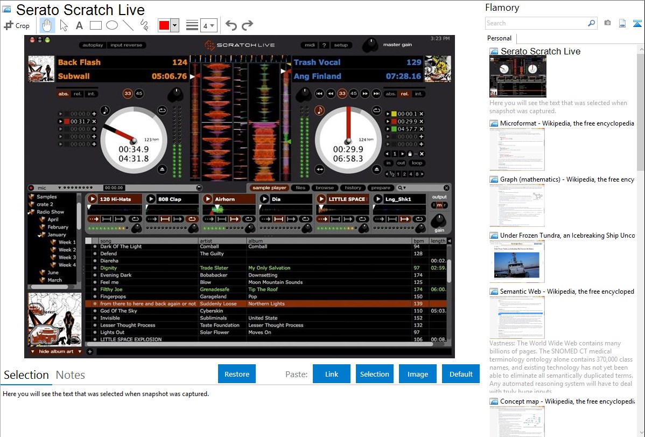Viewport: 645px width, 437px height.
Task: Paste as Image
Action: (418, 374)
